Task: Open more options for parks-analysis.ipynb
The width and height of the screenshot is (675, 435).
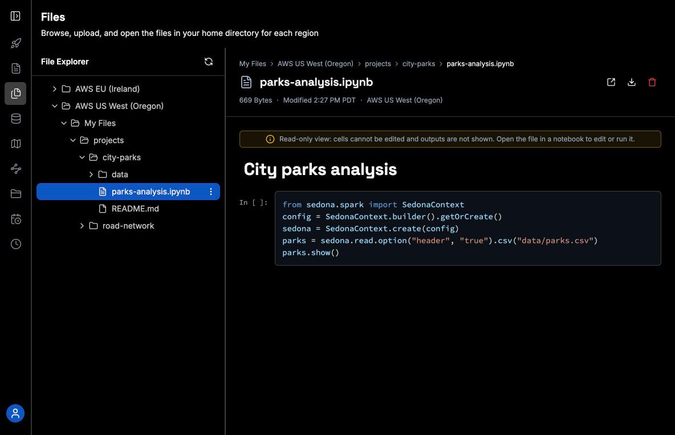Action: click(x=211, y=192)
